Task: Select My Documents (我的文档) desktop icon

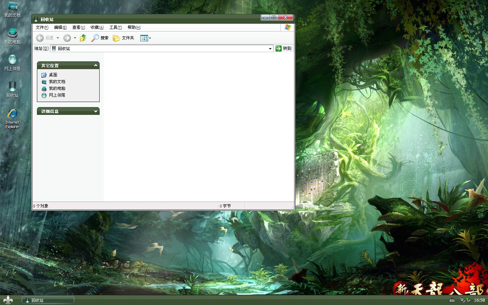Action: 13,9
